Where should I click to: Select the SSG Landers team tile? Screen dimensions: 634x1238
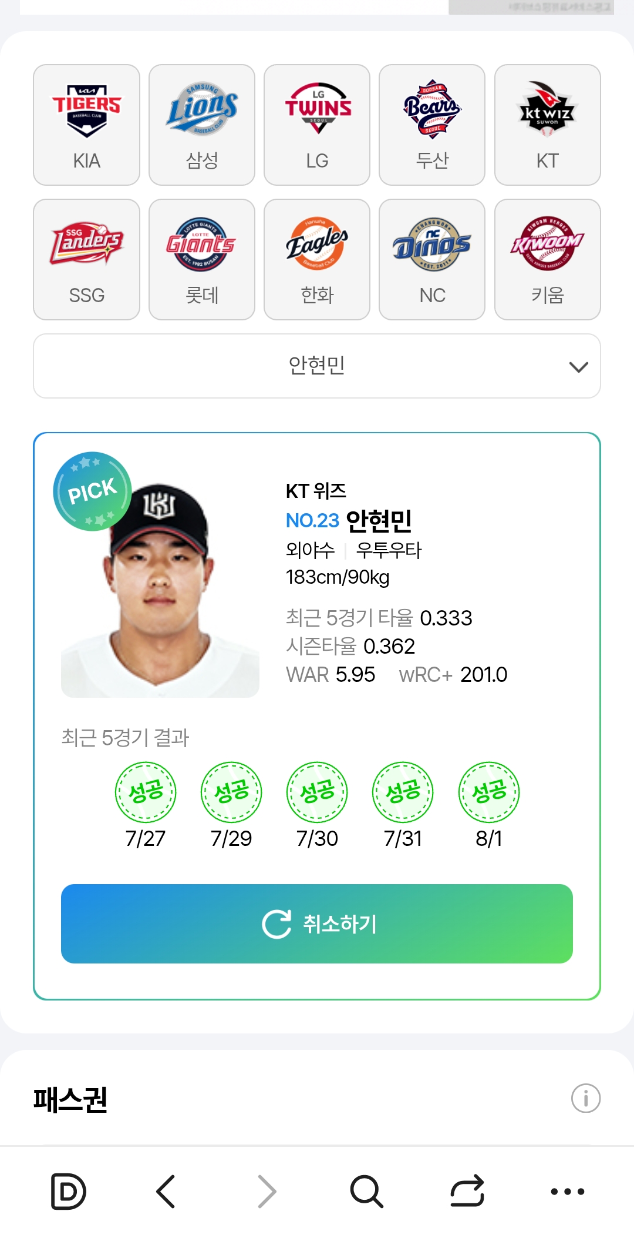(x=86, y=259)
